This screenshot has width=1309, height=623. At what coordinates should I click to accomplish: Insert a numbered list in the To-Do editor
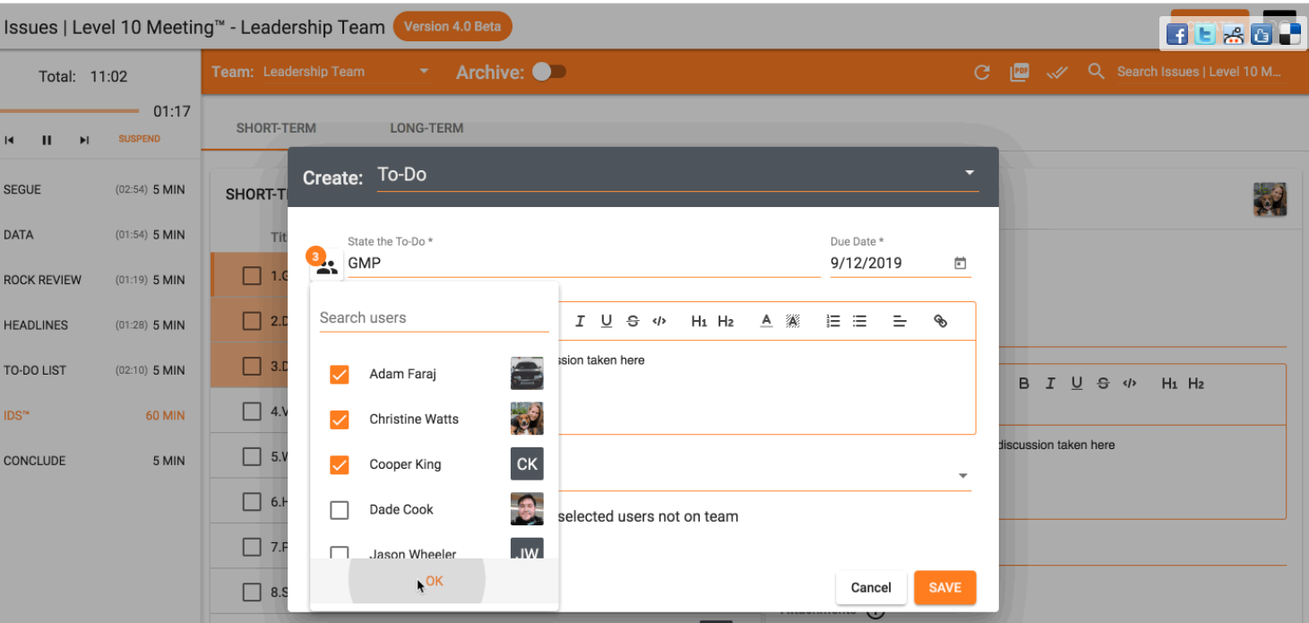(833, 321)
